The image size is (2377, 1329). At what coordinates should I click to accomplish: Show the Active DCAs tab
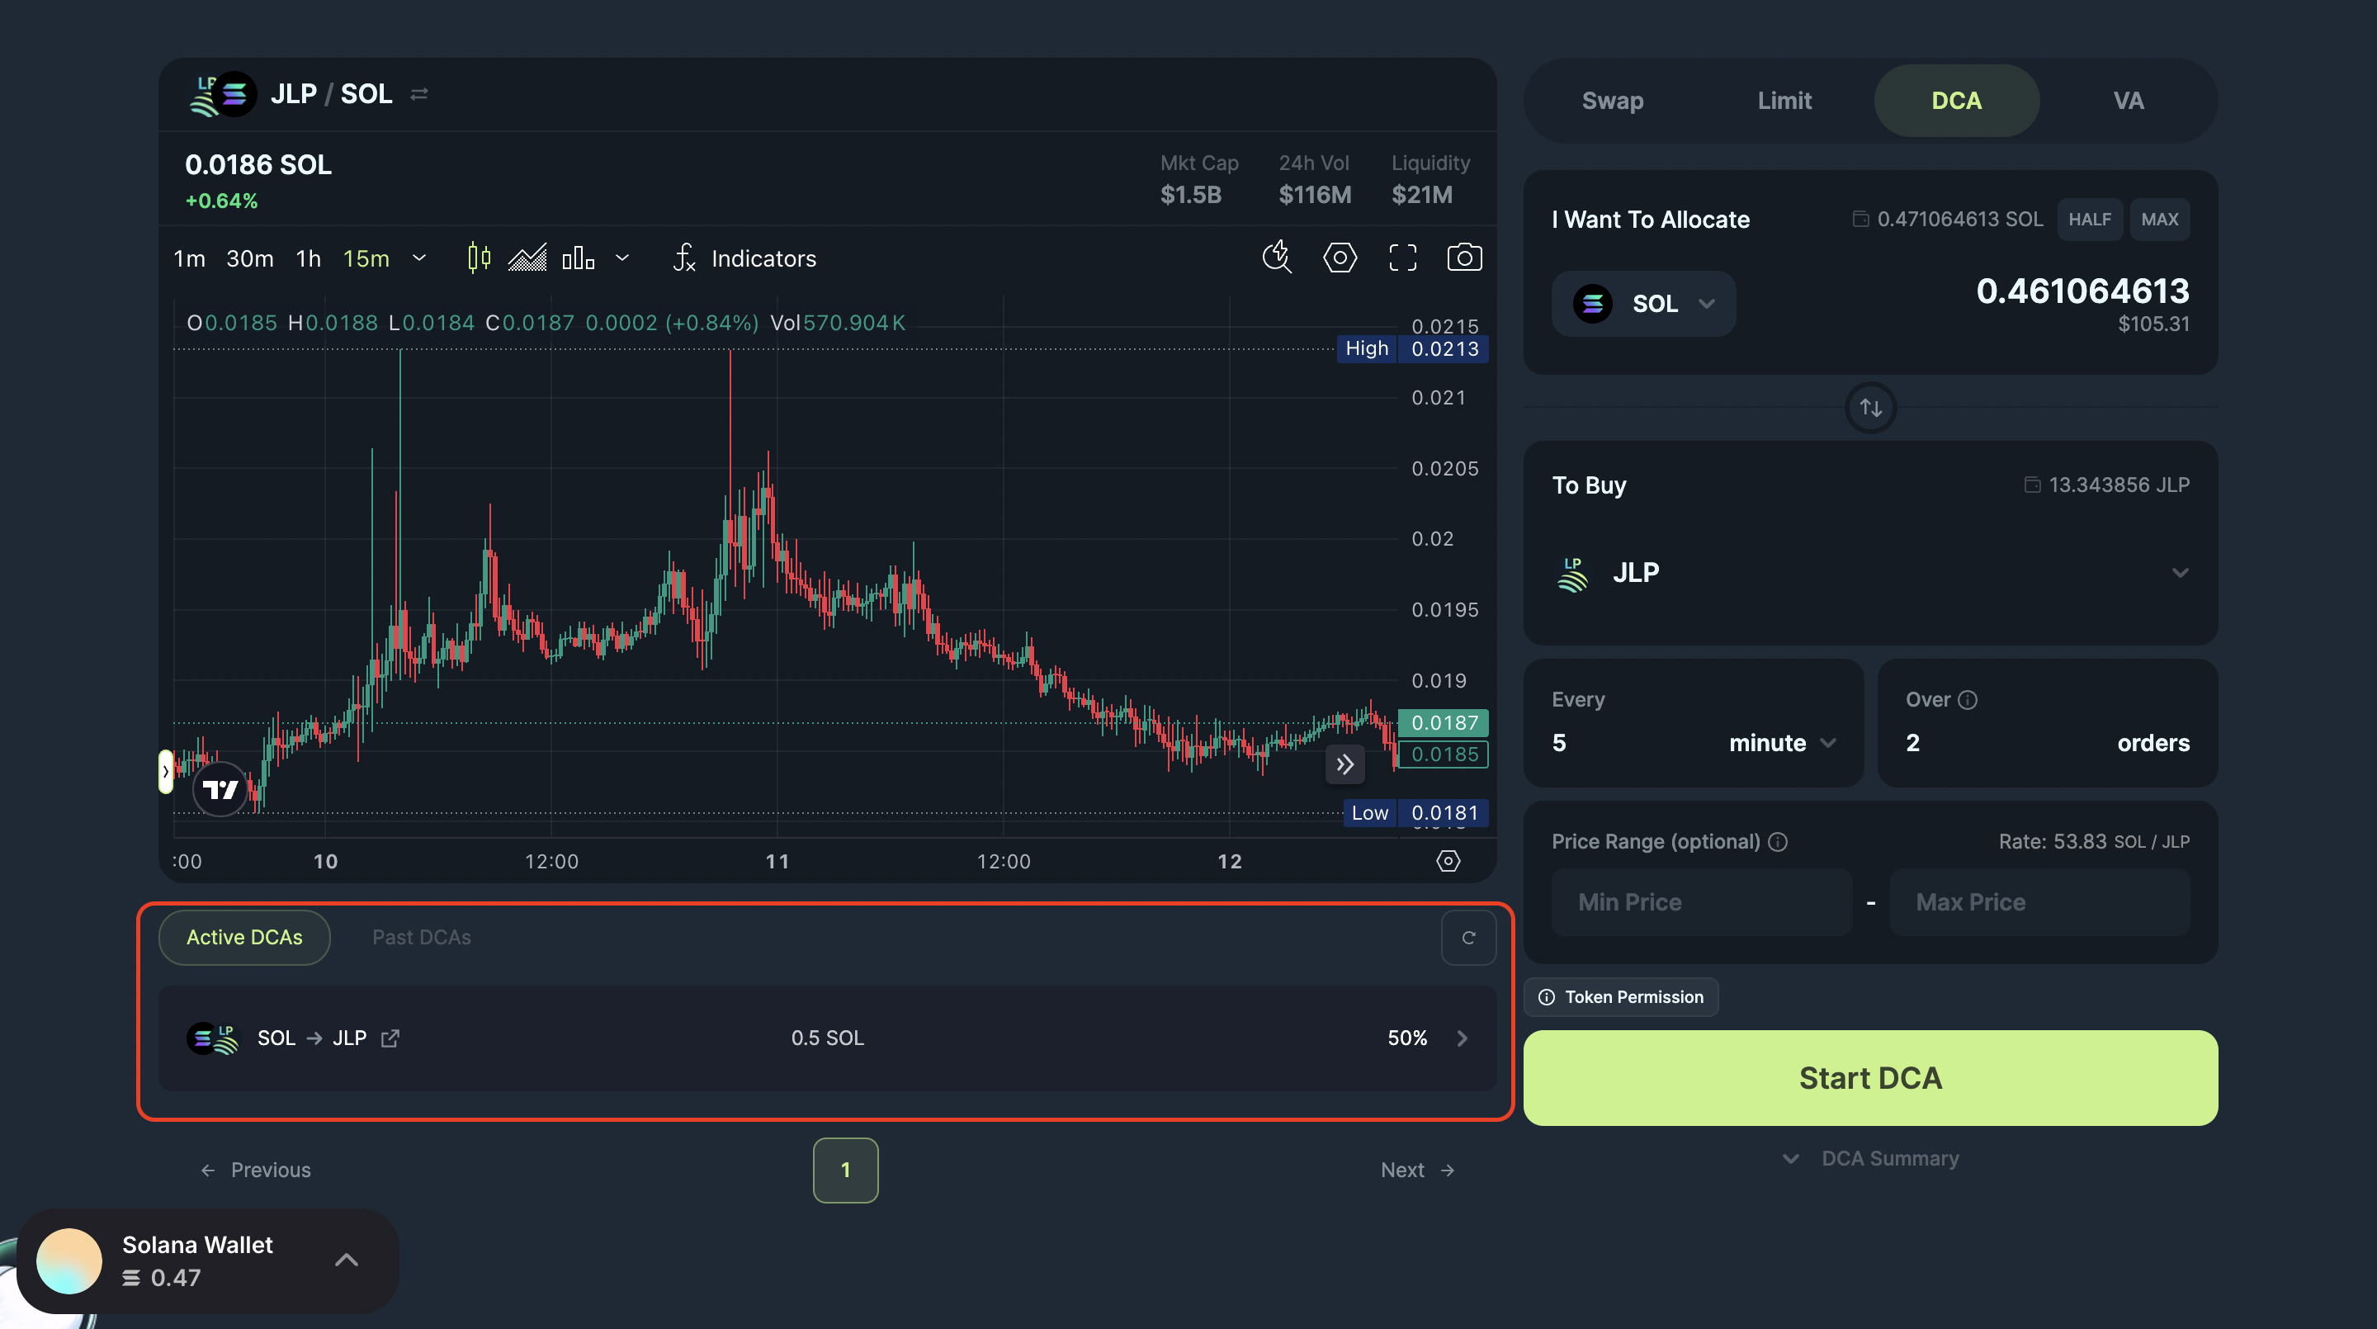244,938
